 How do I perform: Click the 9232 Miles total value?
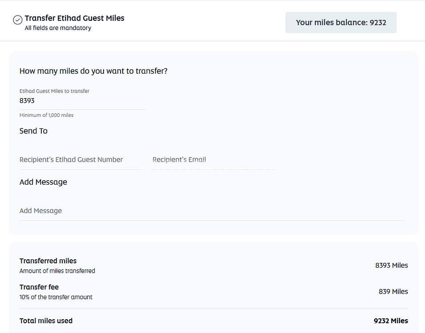(391, 321)
